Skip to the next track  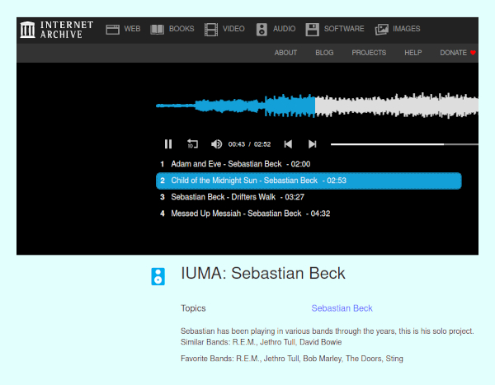tap(312, 144)
